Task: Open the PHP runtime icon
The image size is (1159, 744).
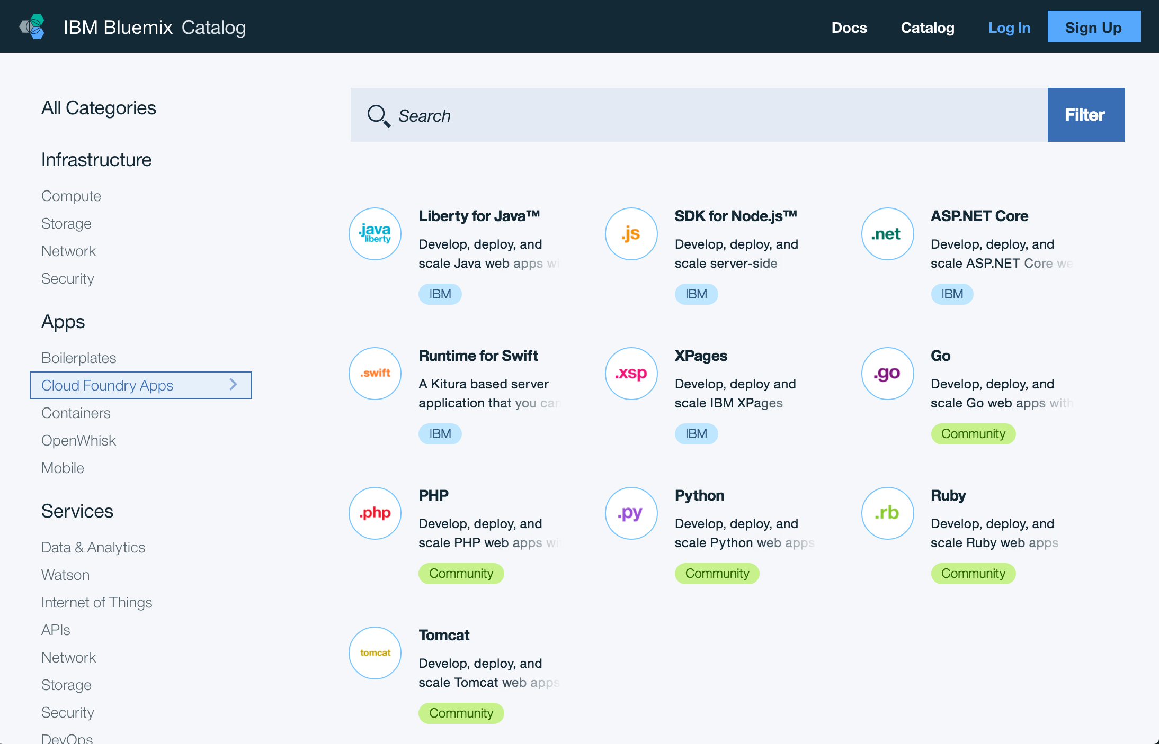Action: (375, 513)
